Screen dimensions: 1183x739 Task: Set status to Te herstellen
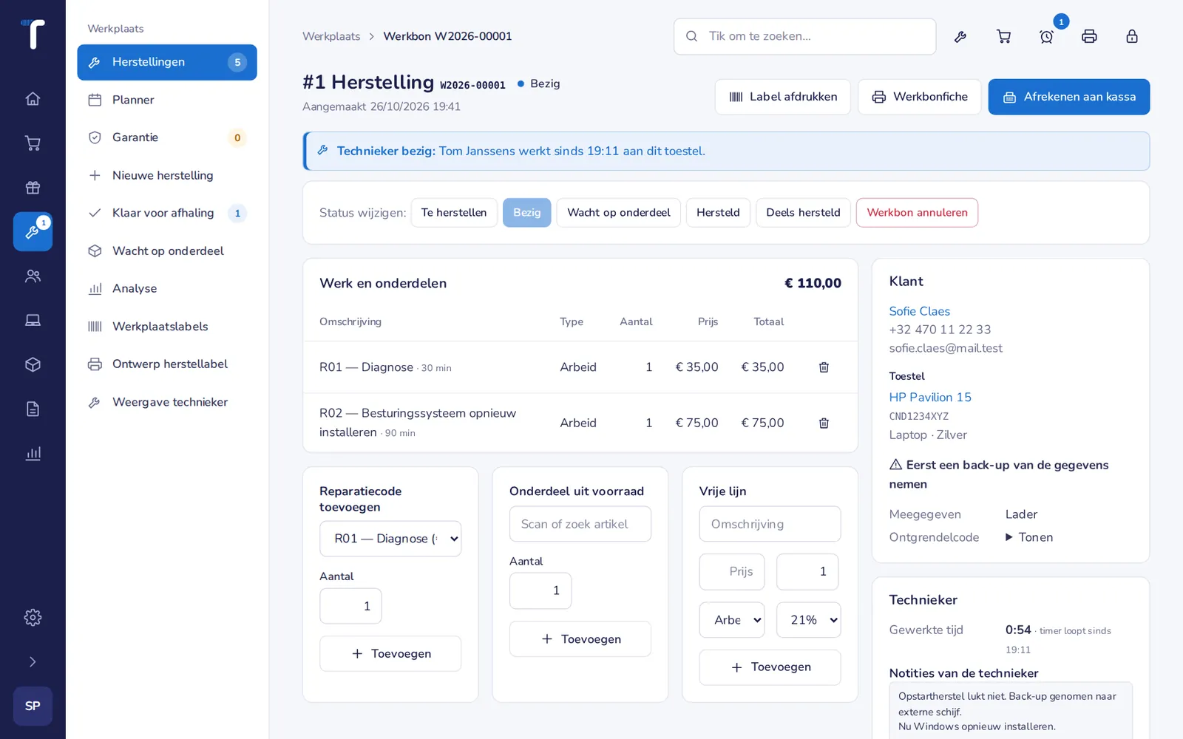click(x=454, y=213)
